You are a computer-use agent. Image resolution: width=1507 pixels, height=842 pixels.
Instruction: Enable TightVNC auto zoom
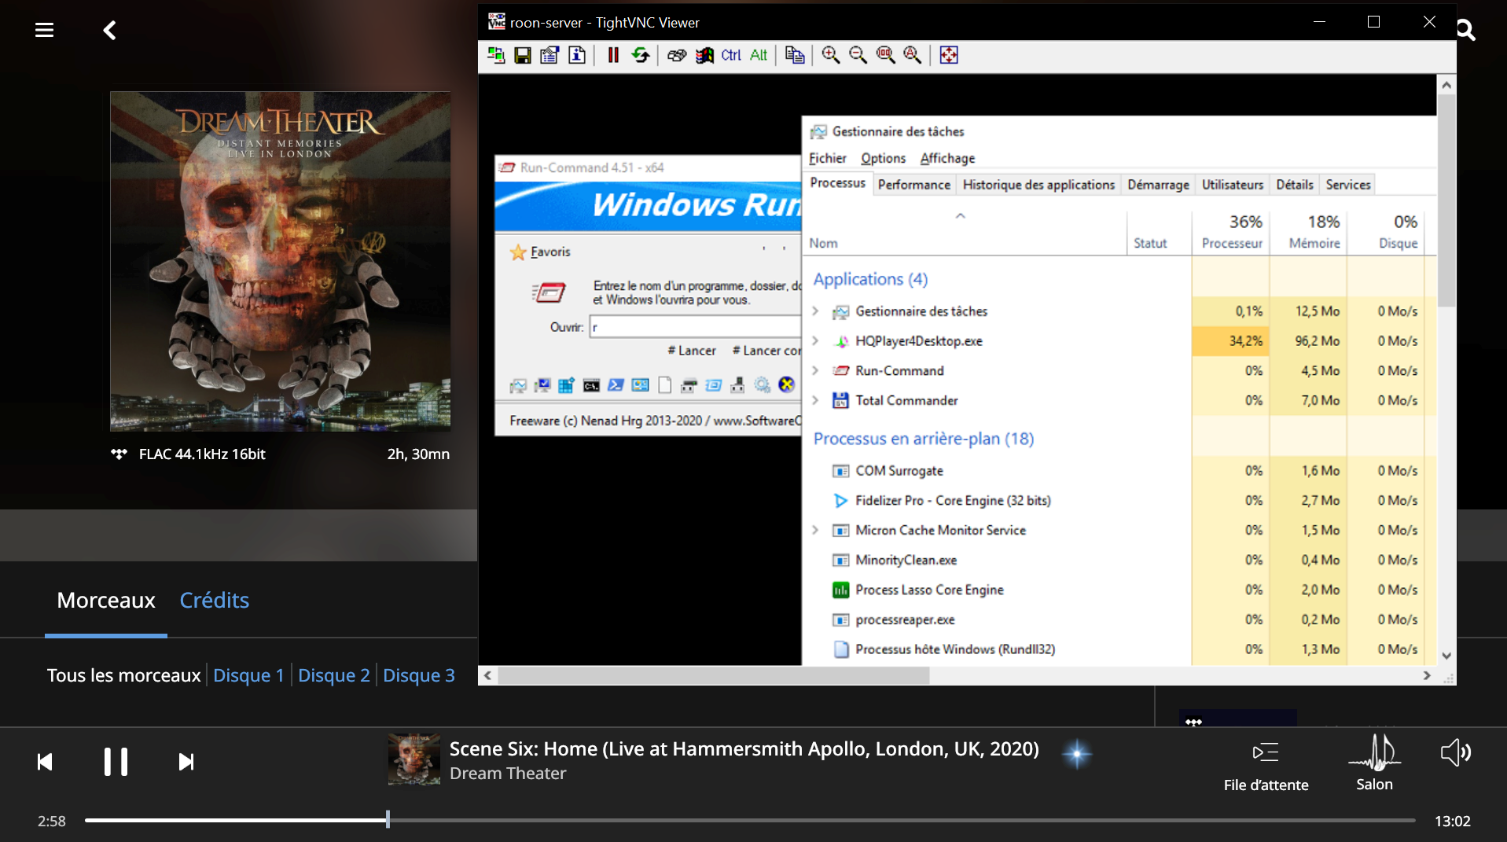[912, 55]
